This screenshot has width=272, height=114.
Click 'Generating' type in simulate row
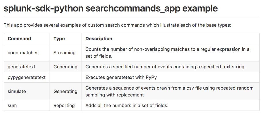(x=65, y=91)
